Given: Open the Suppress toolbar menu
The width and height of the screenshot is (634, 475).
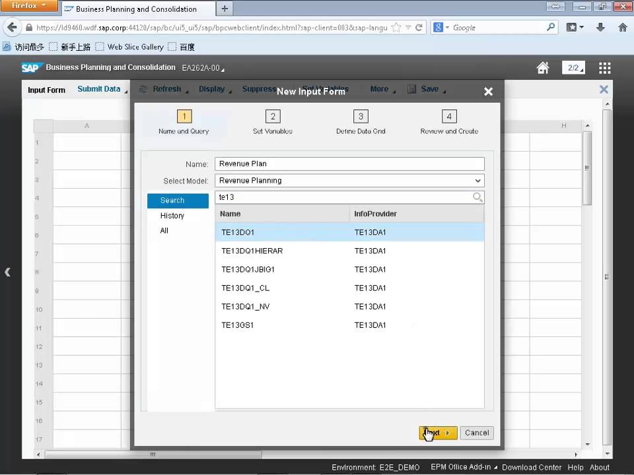Looking at the screenshot, I should click(259, 89).
